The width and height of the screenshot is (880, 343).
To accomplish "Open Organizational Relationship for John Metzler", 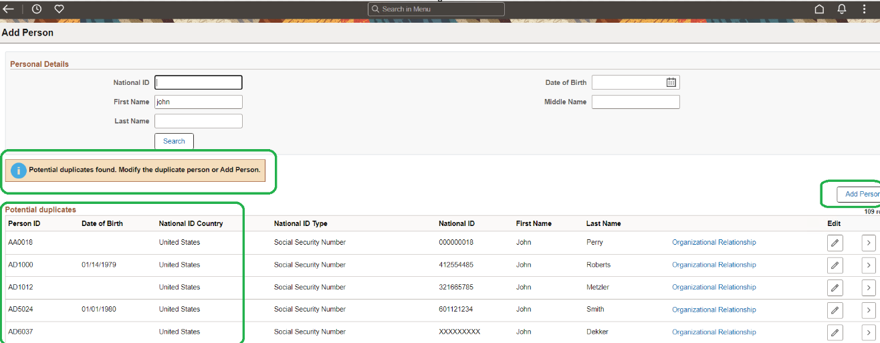I will (714, 287).
